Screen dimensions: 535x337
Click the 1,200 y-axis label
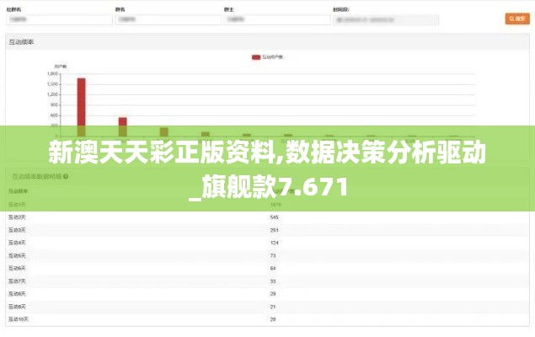(52, 94)
